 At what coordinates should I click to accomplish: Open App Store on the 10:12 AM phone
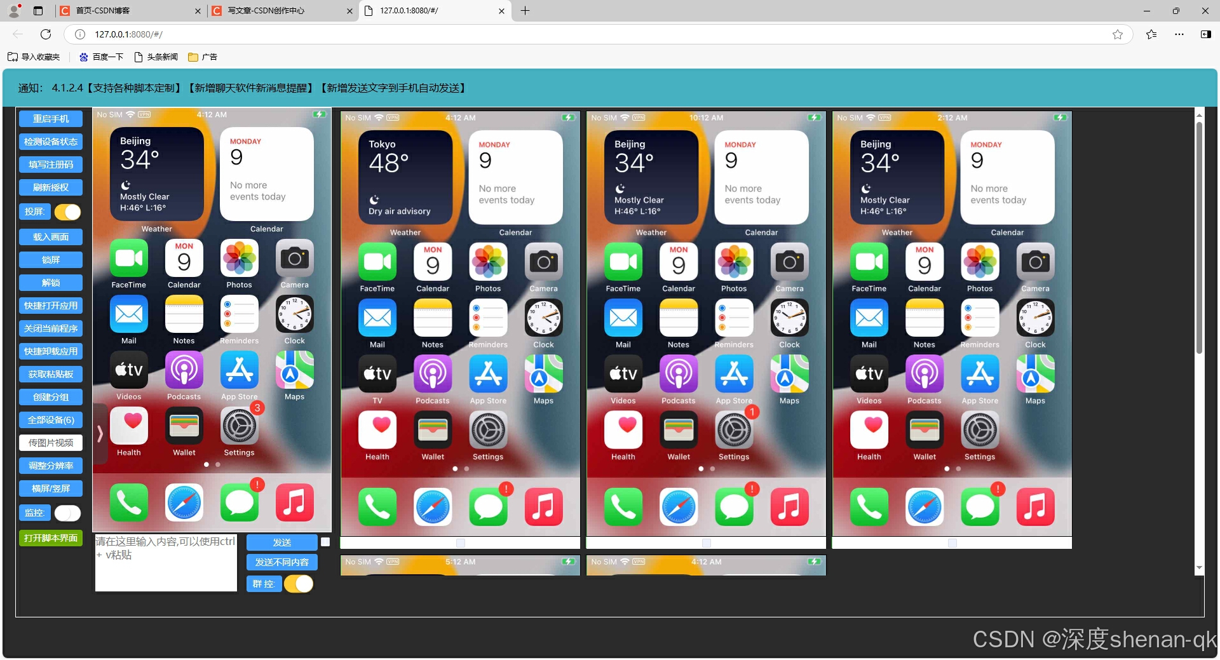735,374
